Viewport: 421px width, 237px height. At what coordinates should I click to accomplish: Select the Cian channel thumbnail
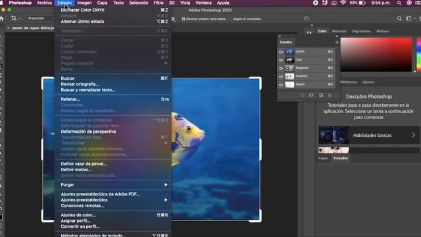[289, 60]
